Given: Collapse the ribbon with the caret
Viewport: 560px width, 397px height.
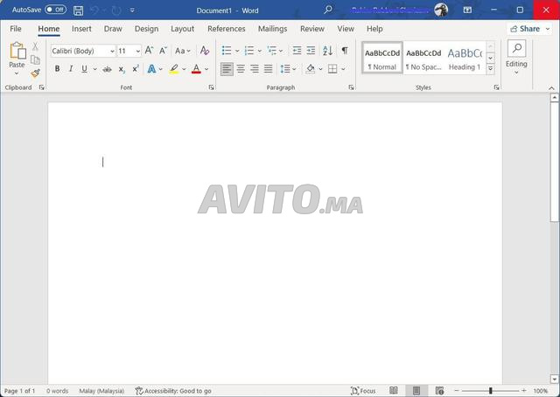Looking at the screenshot, I should [x=551, y=87].
